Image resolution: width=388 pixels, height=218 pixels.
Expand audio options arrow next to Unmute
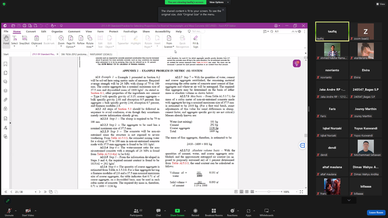click(x=16, y=211)
